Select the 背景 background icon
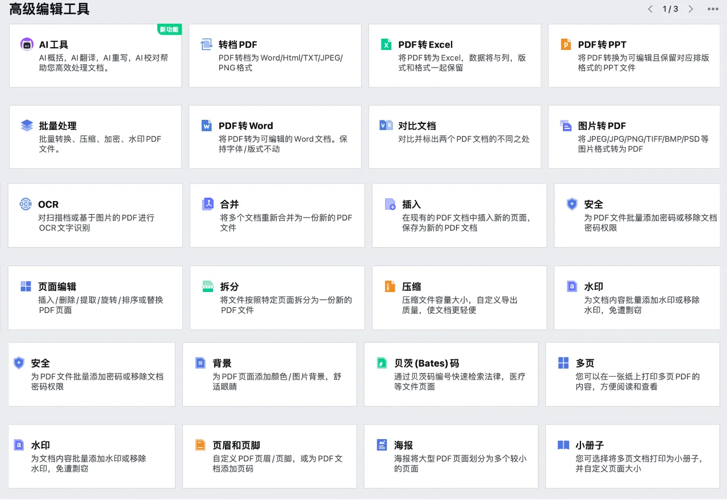The width and height of the screenshot is (727, 501). 200,362
